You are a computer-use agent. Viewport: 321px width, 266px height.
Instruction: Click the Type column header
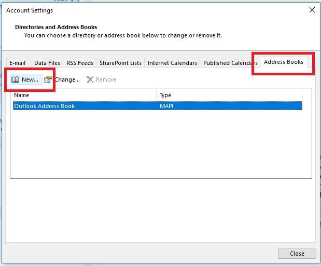[229, 95]
